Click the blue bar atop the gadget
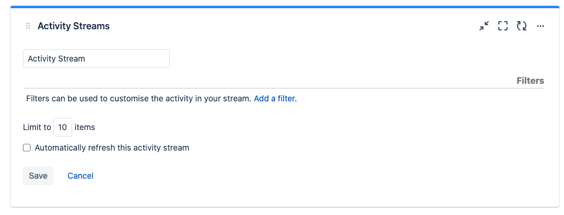 (x=285, y=7)
